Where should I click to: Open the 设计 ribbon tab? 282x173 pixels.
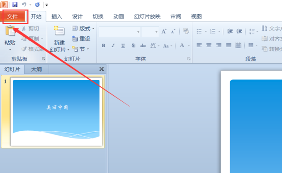click(77, 16)
